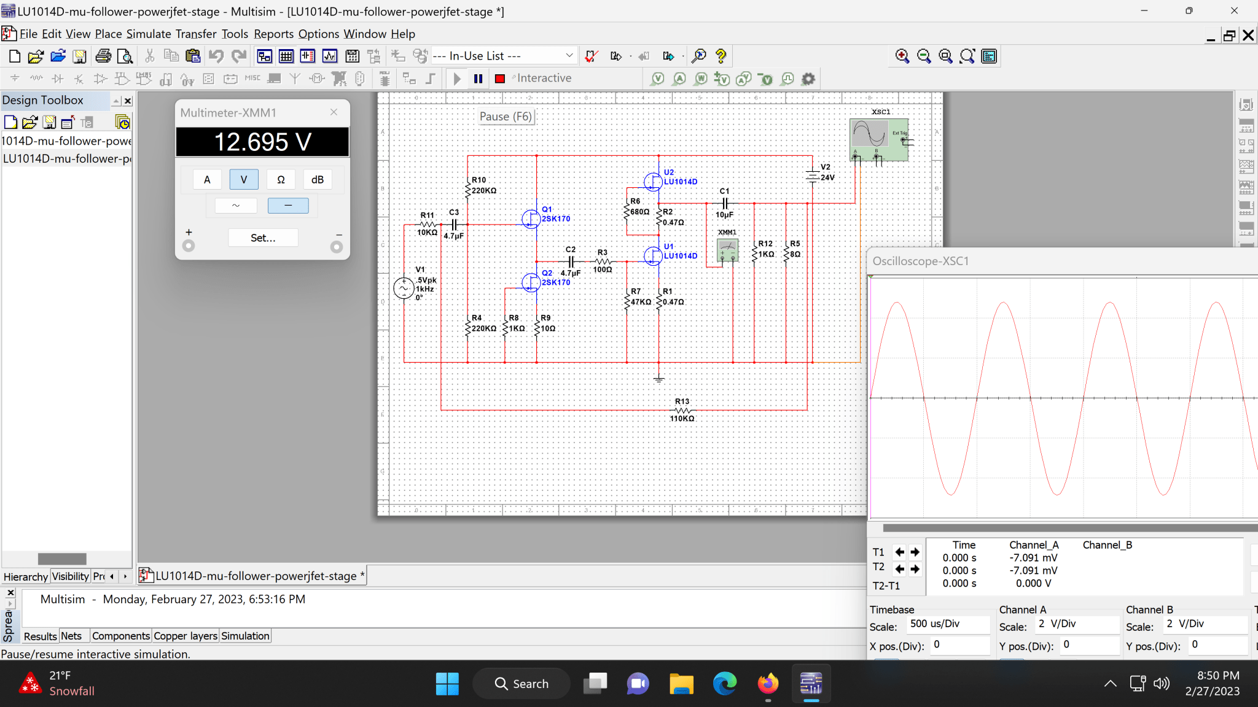Toggle the Spreadsheet View icon
1258x707 pixels.
[286, 56]
